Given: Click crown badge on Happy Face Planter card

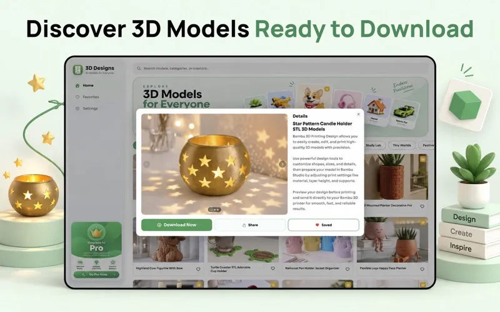Looking at the screenshot, I should (x=423, y=222).
